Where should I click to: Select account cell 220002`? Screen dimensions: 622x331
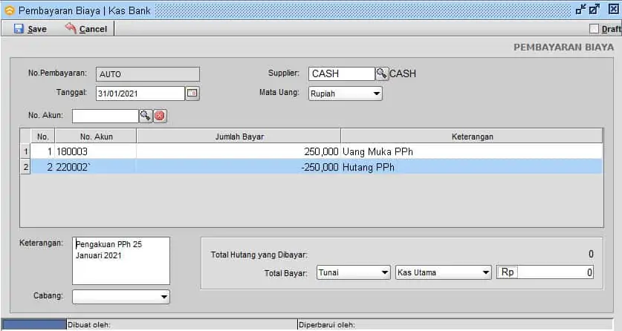[x=96, y=167]
